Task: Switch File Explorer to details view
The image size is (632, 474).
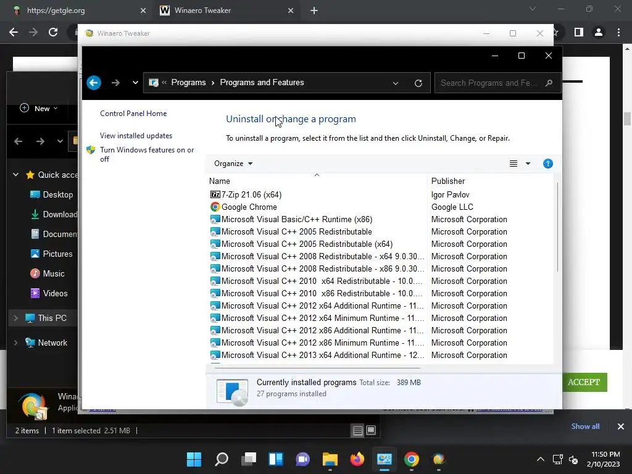Action: point(357,431)
